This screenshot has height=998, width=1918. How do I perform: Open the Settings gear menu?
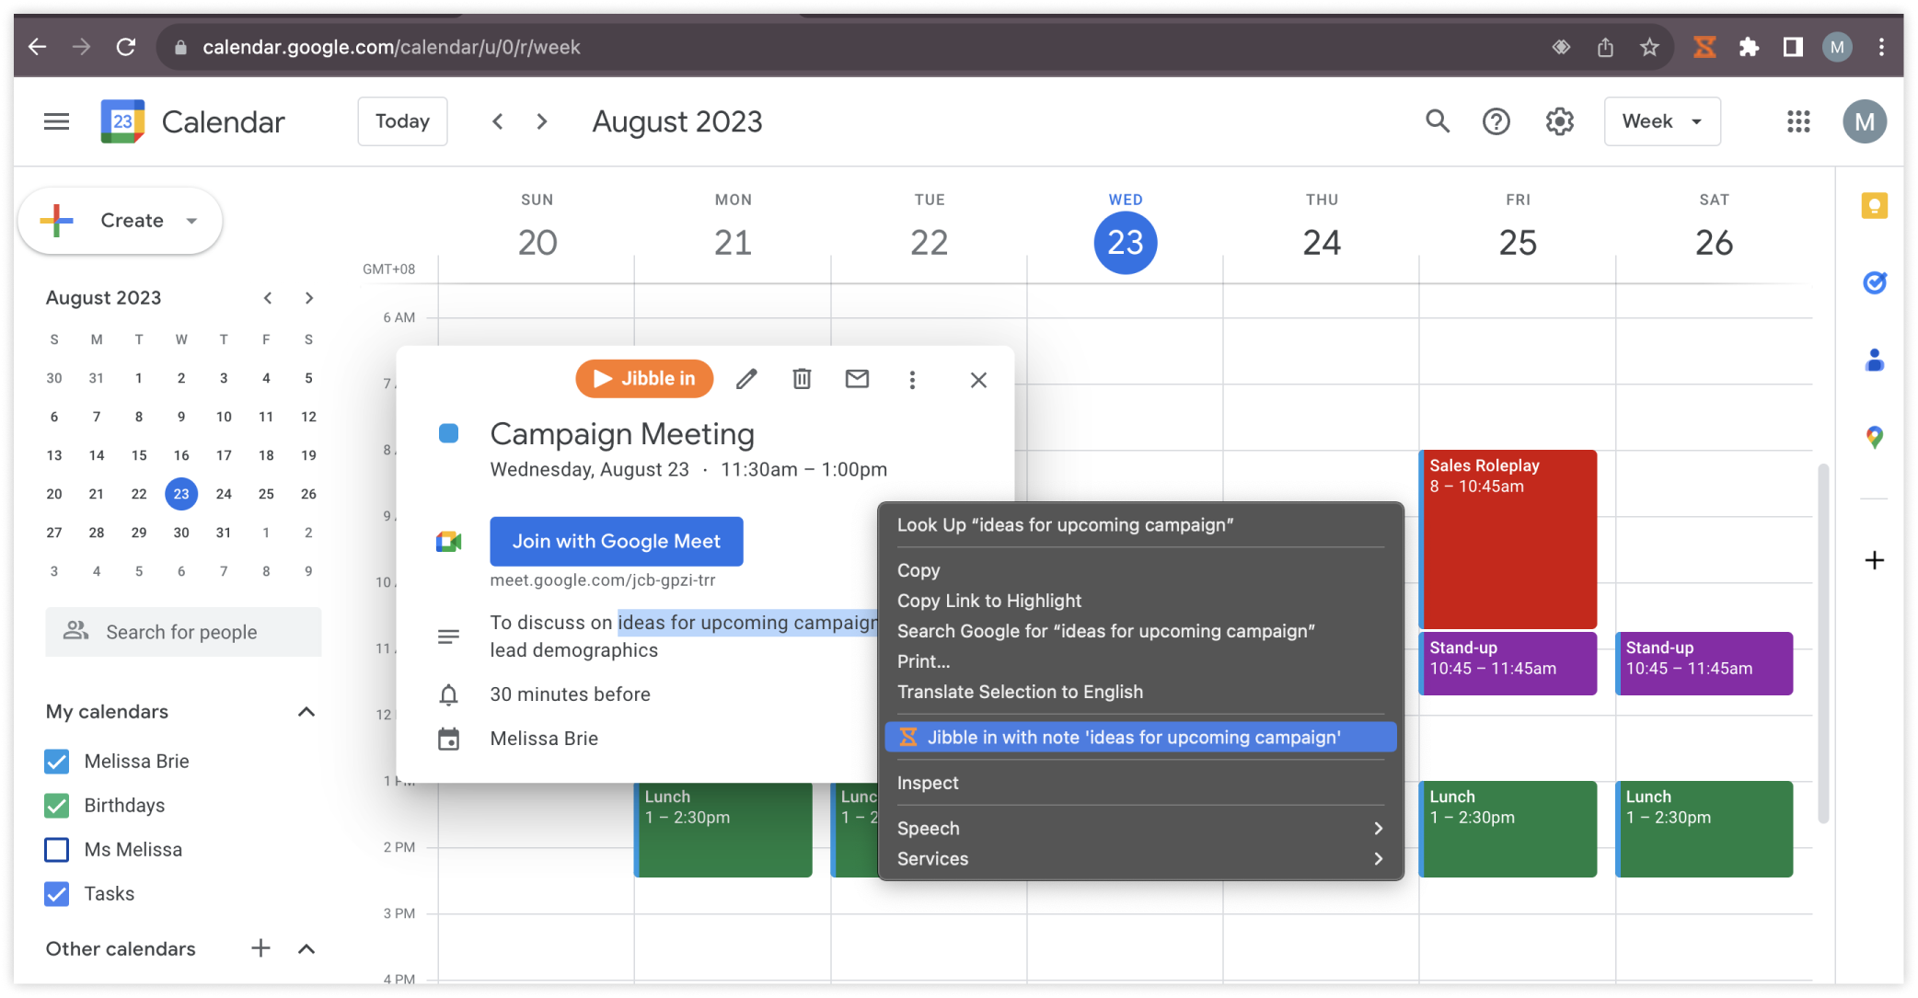[x=1559, y=121]
